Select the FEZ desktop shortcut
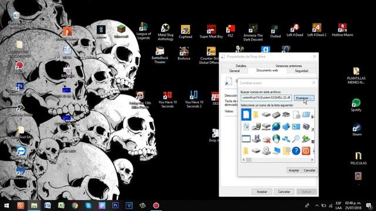 tap(230, 31)
